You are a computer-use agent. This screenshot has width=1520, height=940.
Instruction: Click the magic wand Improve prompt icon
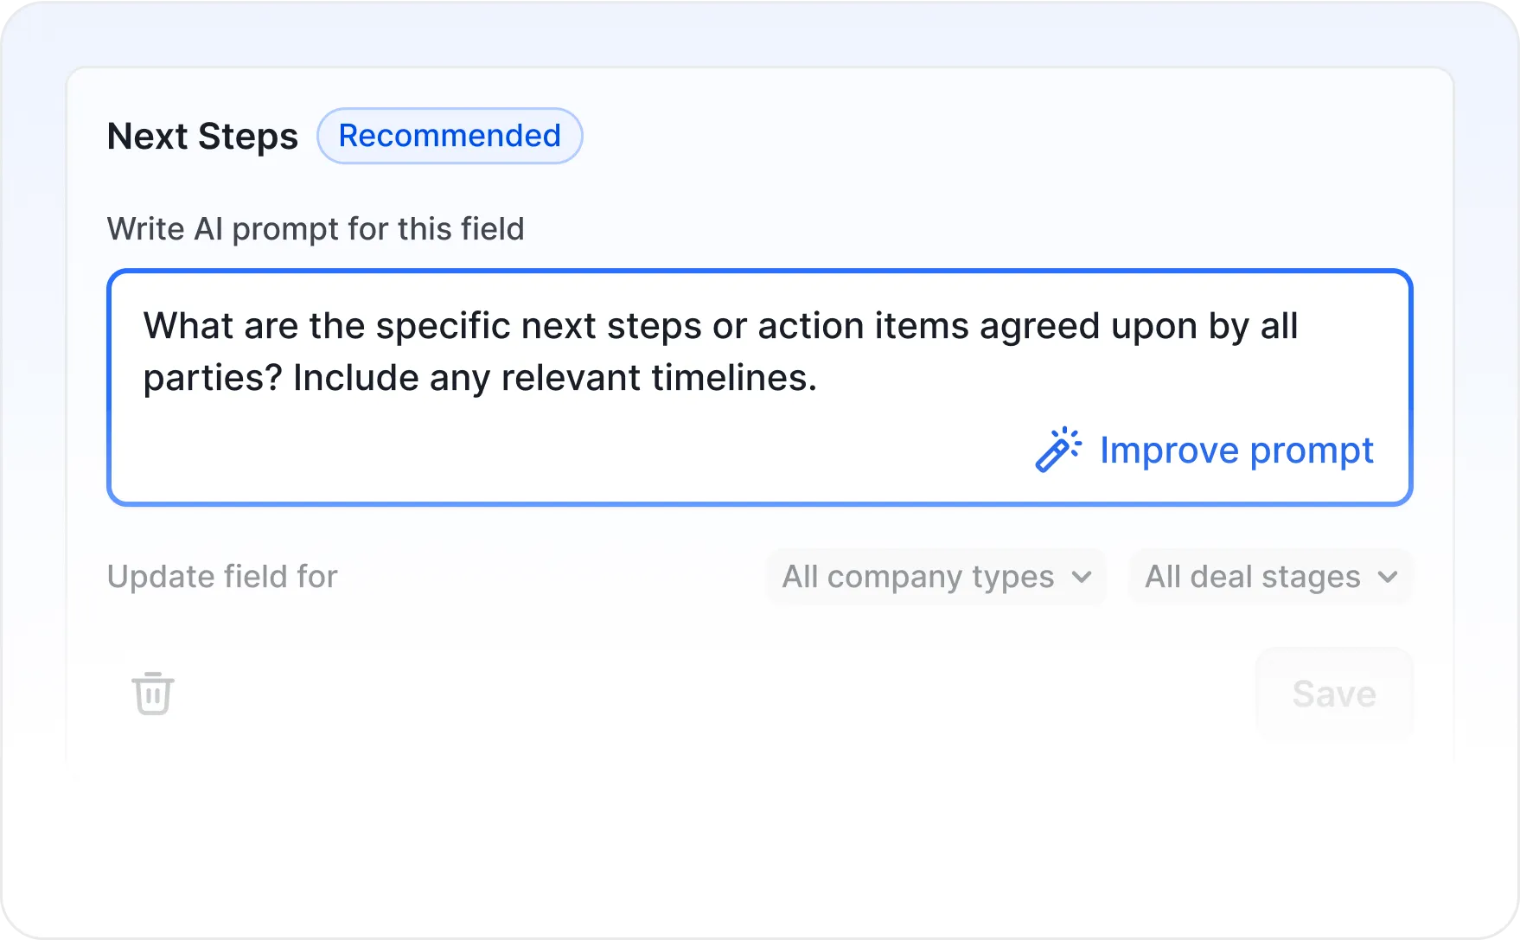pos(1058,450)
